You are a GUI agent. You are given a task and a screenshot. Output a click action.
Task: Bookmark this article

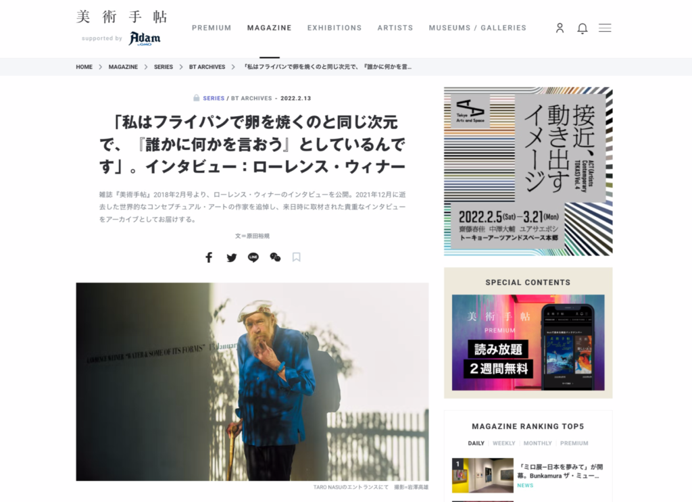tap(297, 257)
